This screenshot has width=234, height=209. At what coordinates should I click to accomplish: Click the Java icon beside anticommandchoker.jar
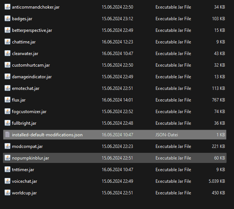pos(7,7)
